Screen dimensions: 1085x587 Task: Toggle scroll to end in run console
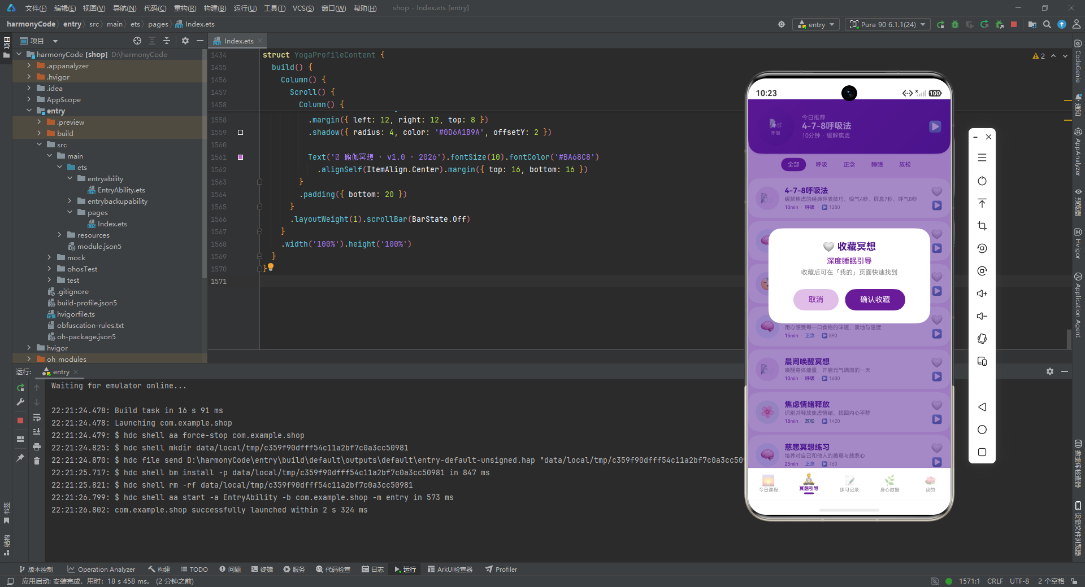[37, 432]
